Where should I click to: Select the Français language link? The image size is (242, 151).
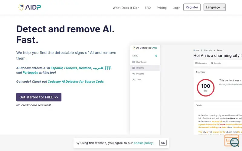pyautogui.click(x=70, y=68)
